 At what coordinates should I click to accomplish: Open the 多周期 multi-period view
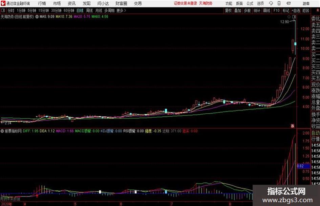point(109,10)
